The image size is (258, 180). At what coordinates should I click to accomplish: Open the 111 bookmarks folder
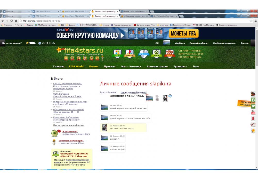[x=61, y=25]
